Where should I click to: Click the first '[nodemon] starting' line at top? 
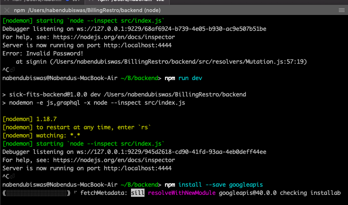84,21
